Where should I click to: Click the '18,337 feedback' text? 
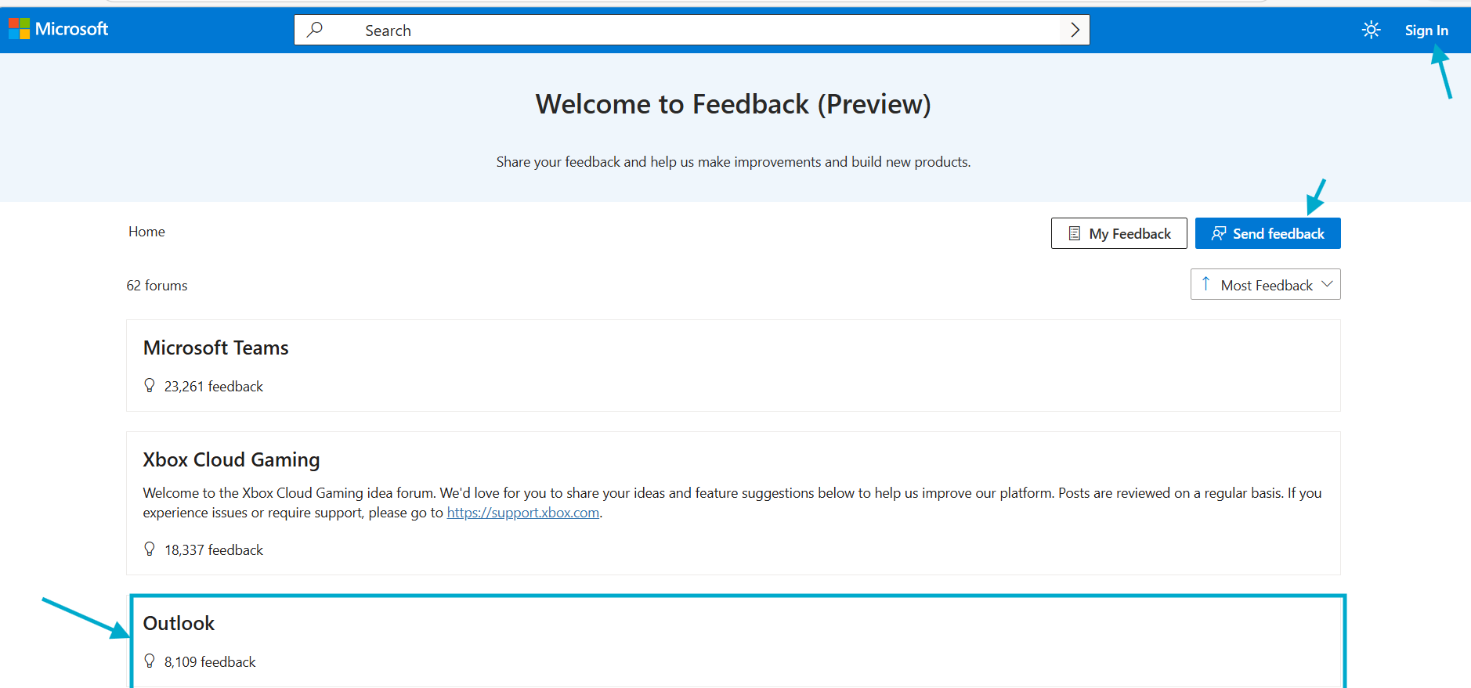[214, 550]
